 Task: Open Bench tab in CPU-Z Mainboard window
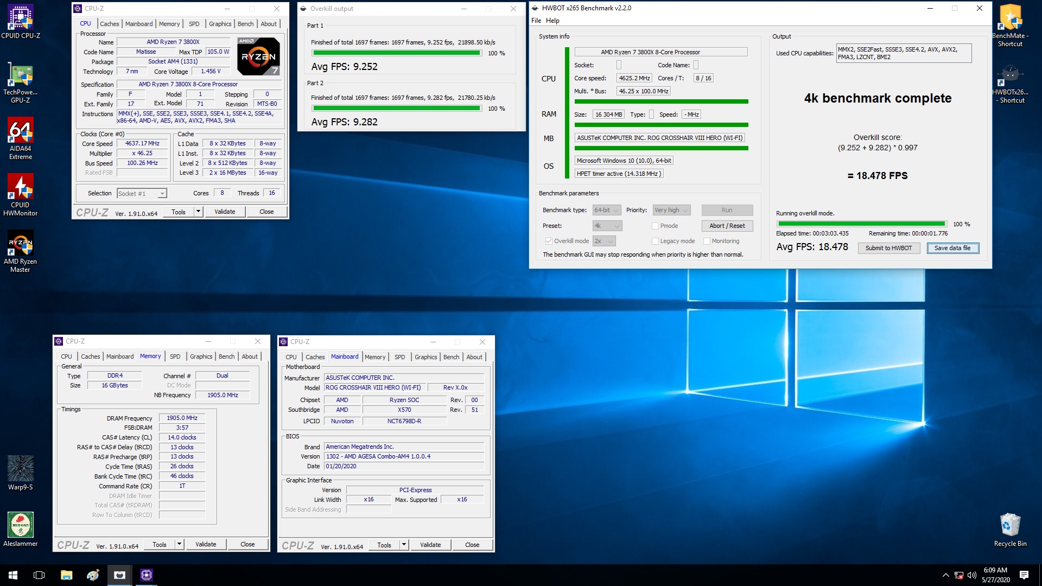click(x=451, y=357)
